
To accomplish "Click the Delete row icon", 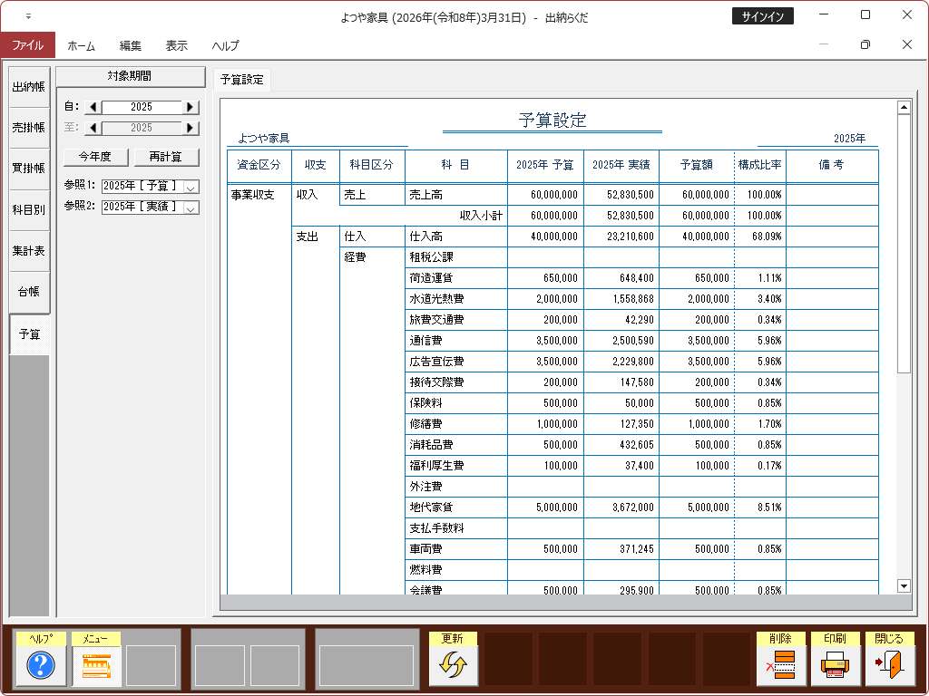I will pyautogui.click(x=780, y=666).
